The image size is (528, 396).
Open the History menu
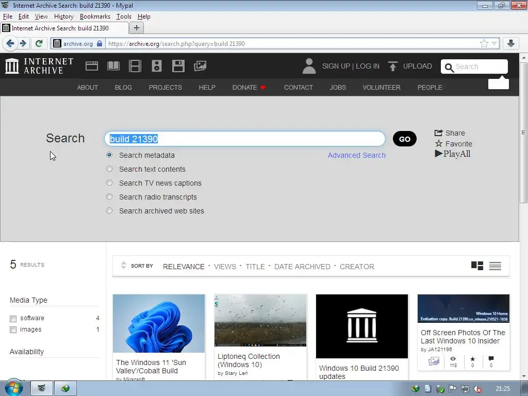[63, 16]
